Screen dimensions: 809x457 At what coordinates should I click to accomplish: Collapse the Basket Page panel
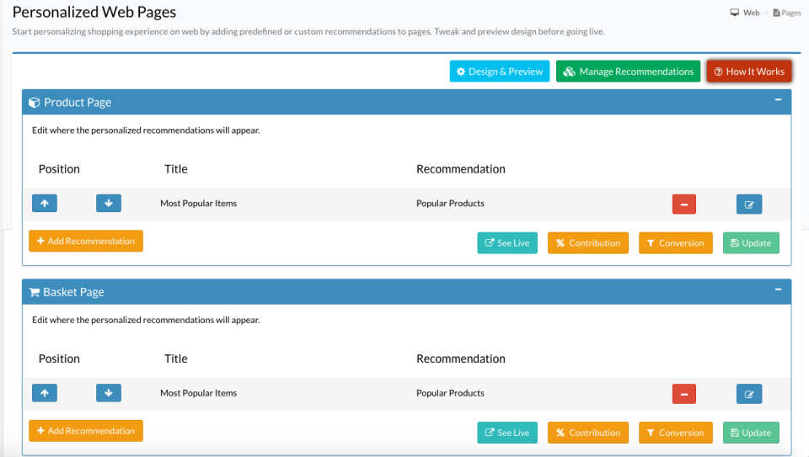click(x=778, y=290)
